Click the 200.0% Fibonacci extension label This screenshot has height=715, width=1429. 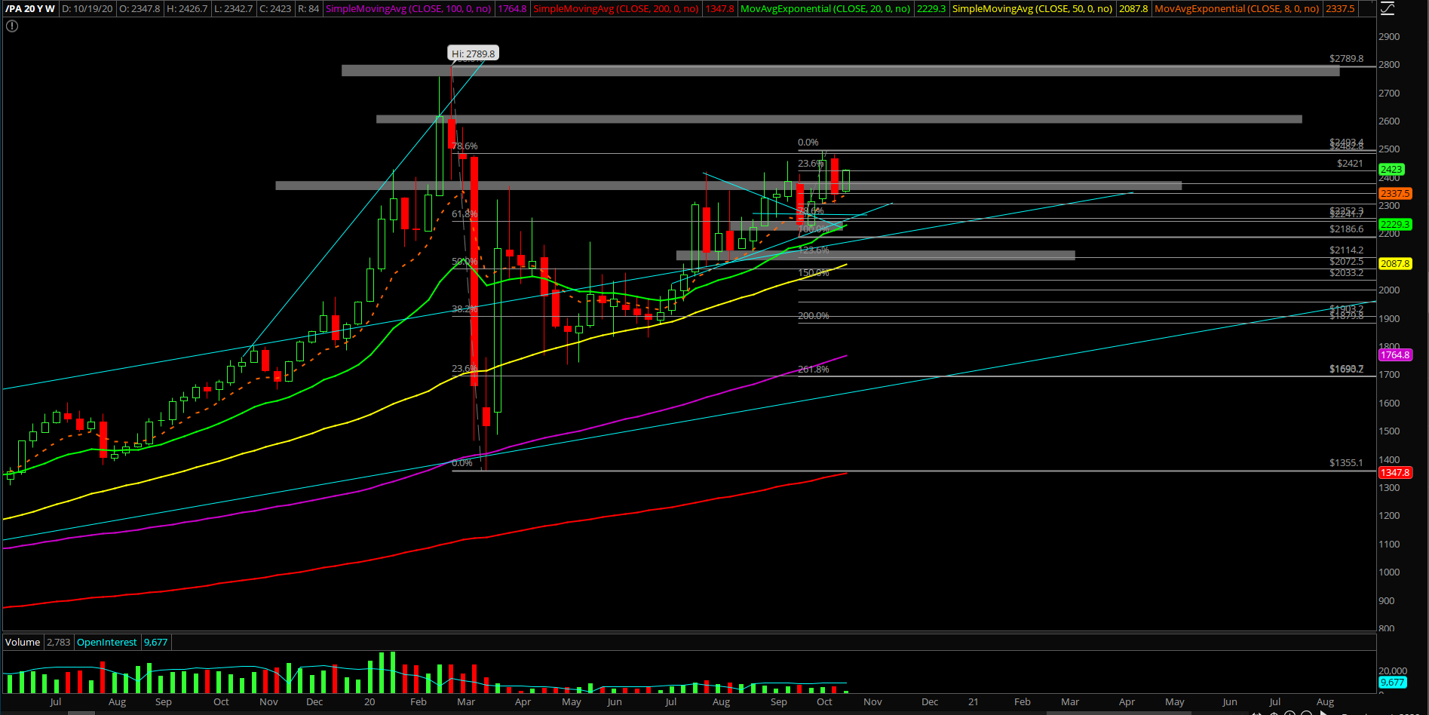pos(814,316)
